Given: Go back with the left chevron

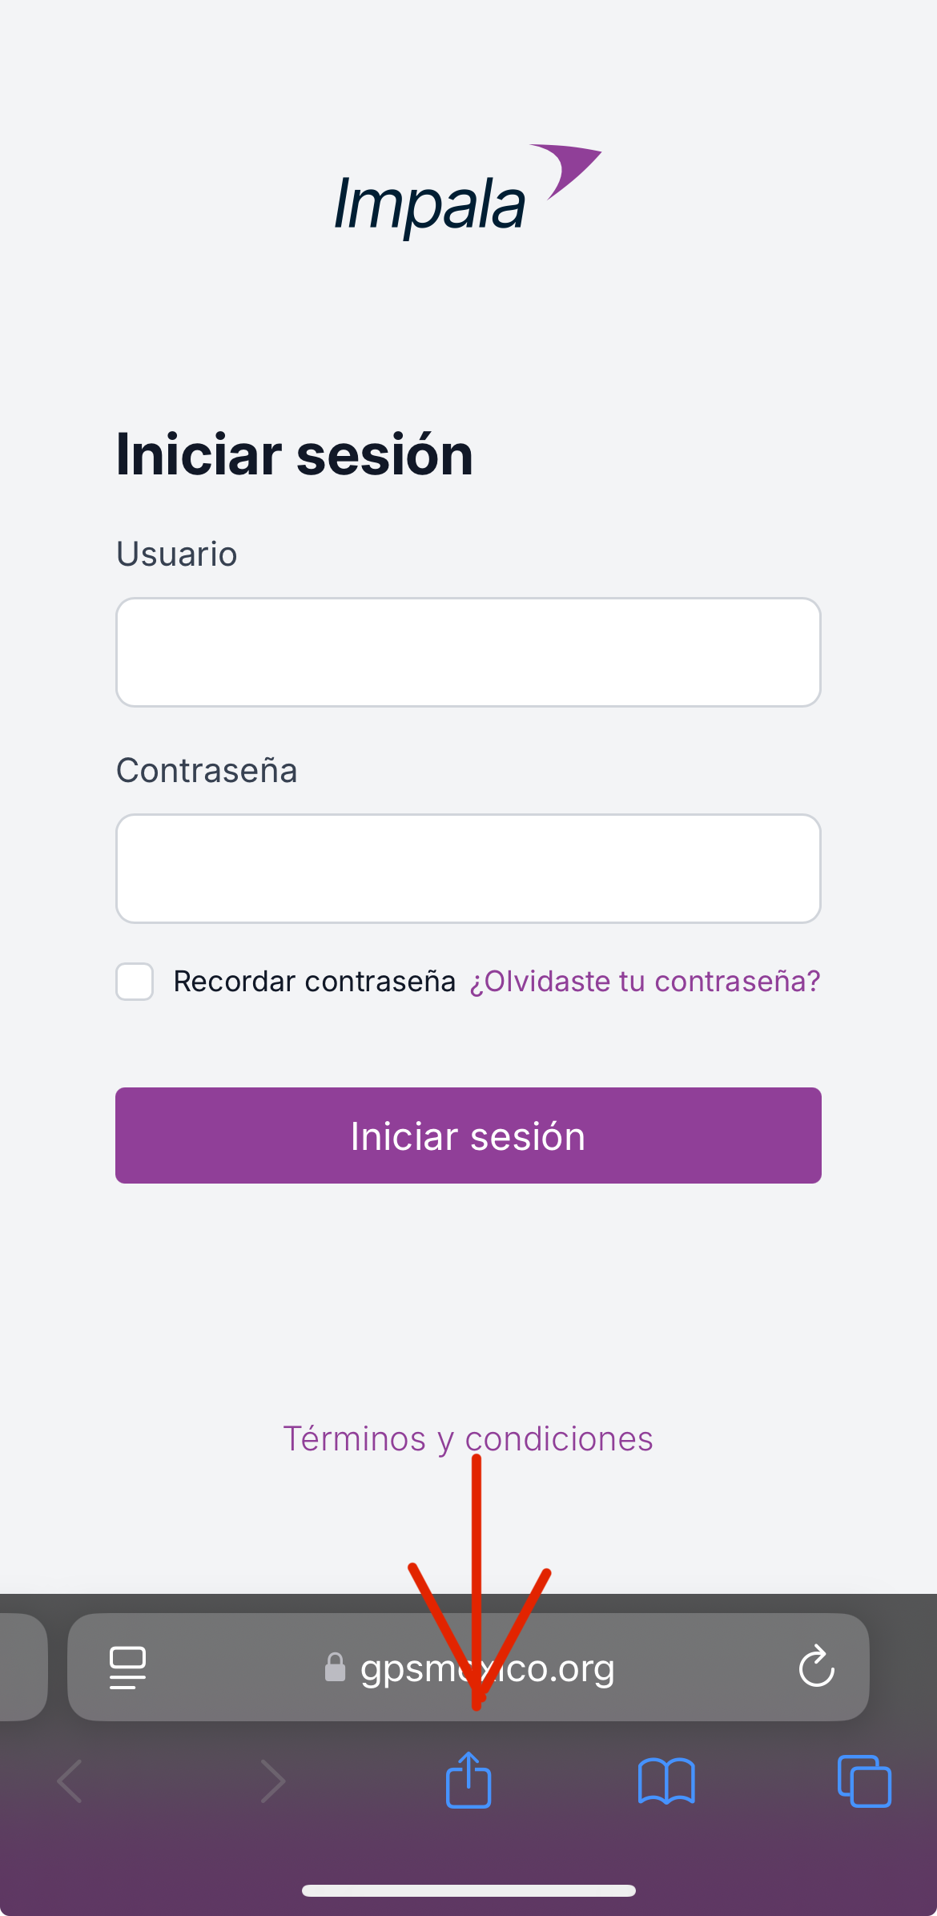Looking at the screenshot, I should point(70,1781).
